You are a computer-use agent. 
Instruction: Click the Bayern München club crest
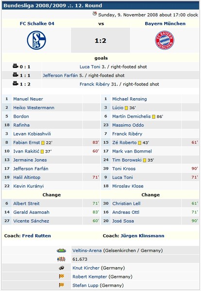point(165,40)
